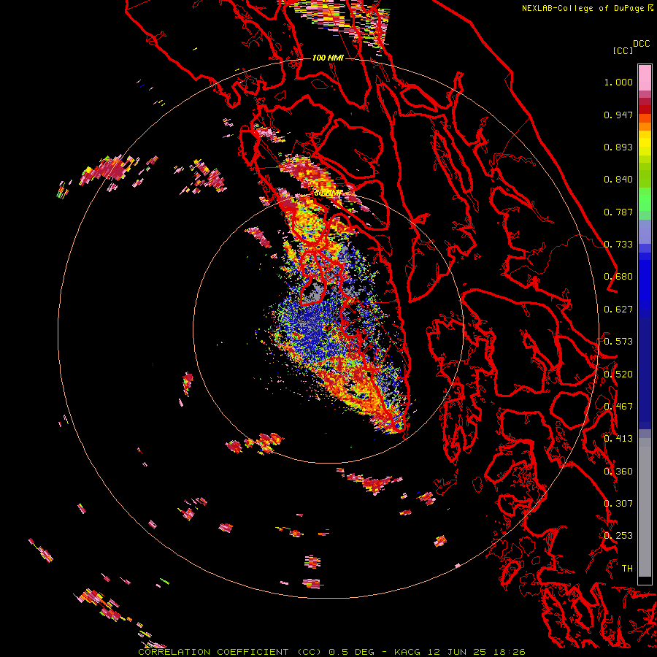Viewport: 657px width, 657px height.
Task: Click the 0.520 color scale value
Action: [618, 374]
